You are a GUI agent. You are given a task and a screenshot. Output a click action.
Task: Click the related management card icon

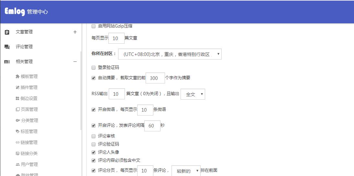point(7,62)
